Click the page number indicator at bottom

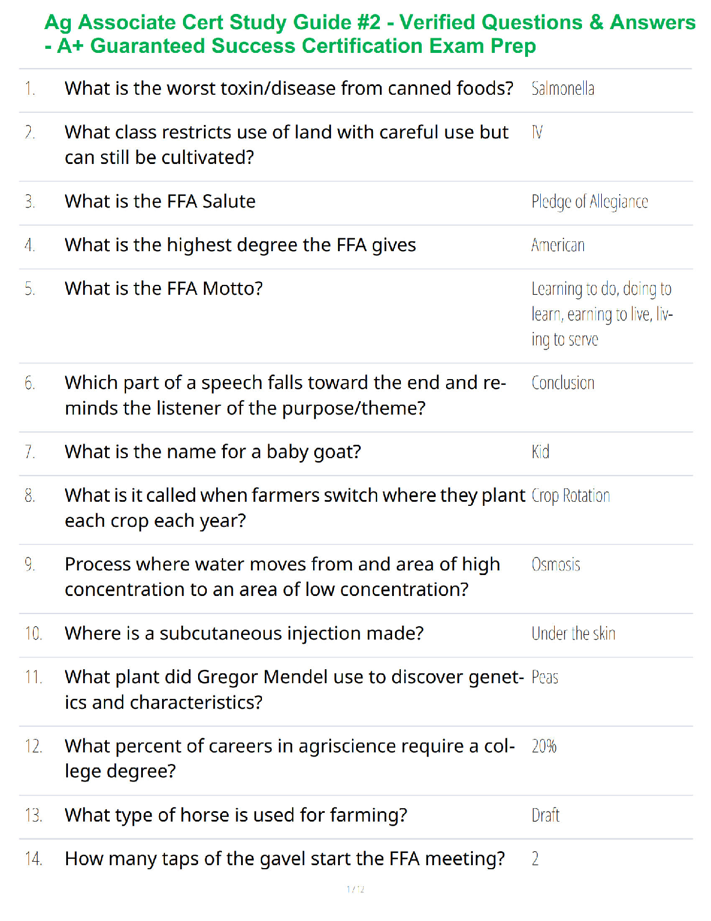355,889
